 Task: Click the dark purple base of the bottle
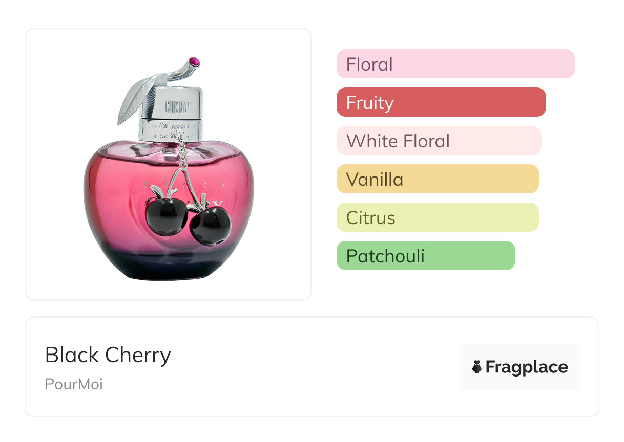click(169, 267)
